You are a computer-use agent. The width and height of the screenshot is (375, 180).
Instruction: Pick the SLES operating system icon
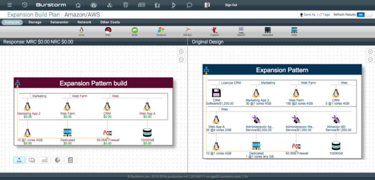(135, 31)
